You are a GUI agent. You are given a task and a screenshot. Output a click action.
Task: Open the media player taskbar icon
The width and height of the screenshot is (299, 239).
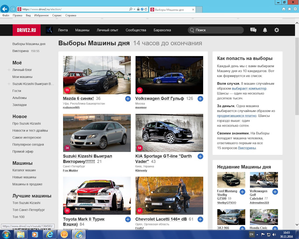pos(35,234)
